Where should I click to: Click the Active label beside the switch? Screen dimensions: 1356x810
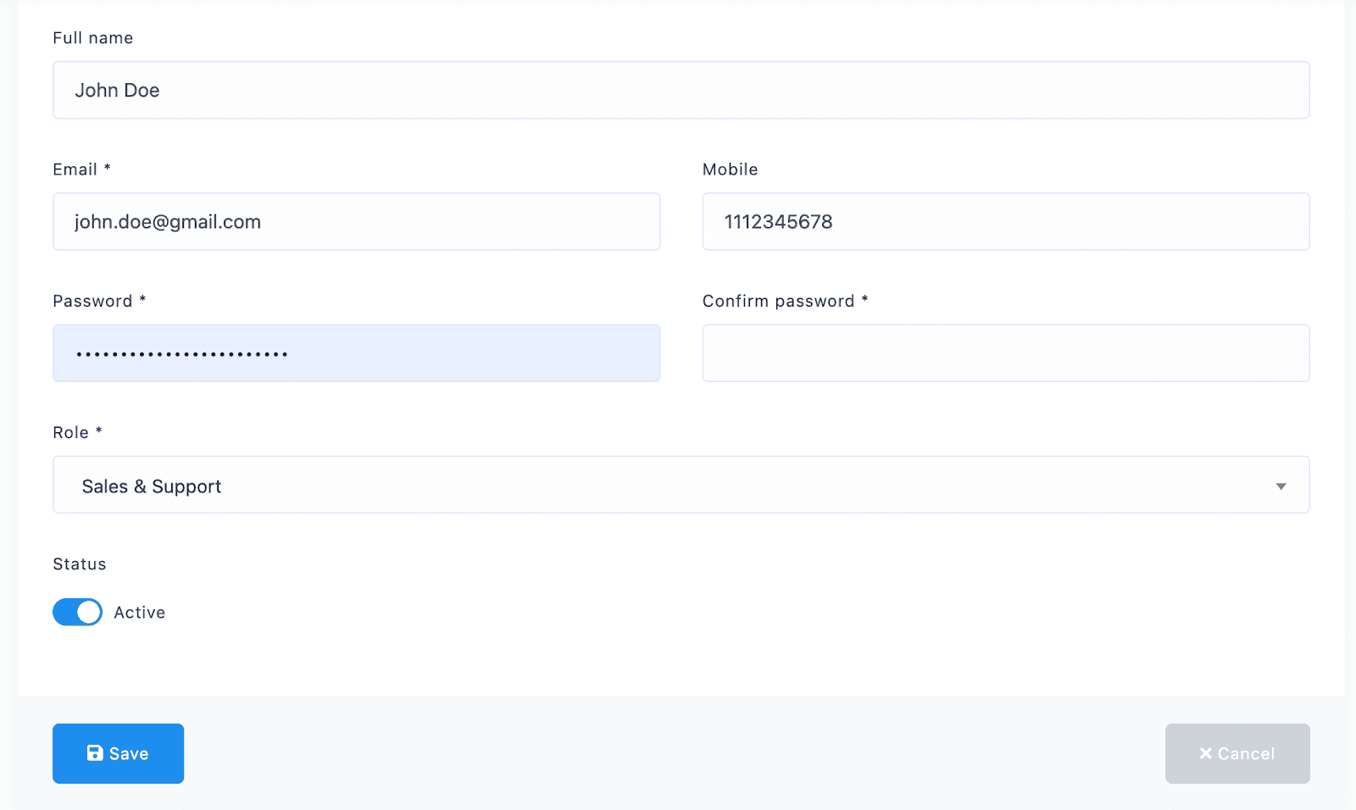[140, 613]
